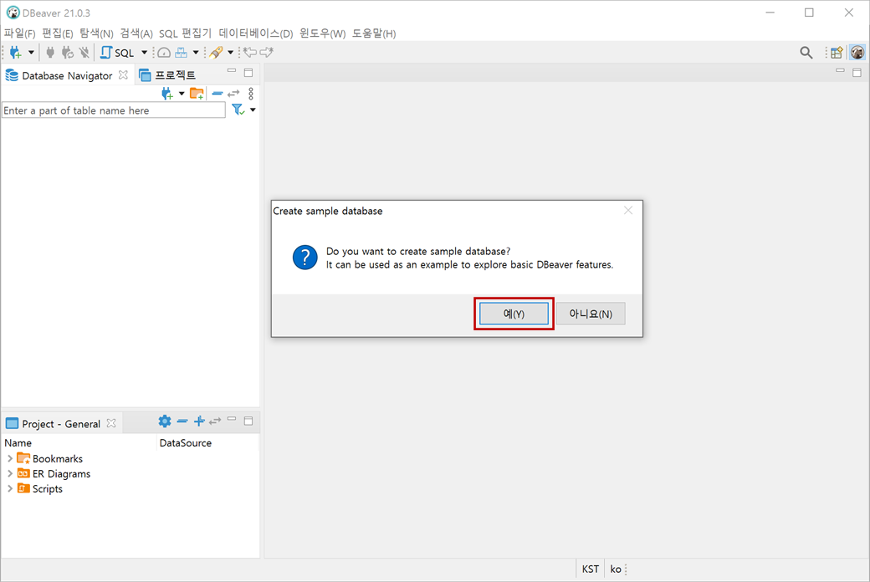
Task: Select the Scripts folder
Action: 40,489
